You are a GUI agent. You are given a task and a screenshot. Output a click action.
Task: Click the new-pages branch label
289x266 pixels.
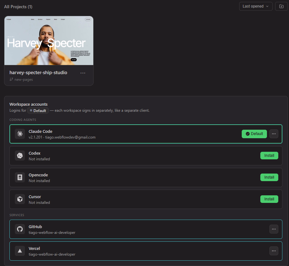[24, 80]
